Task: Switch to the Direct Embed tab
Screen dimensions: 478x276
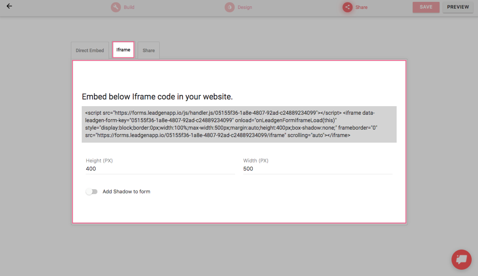Action: click(90, 50)
